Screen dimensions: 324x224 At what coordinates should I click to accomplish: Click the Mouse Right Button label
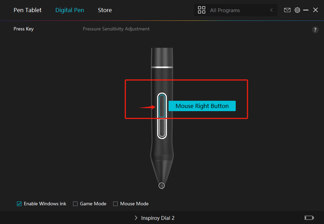(202, 106)
